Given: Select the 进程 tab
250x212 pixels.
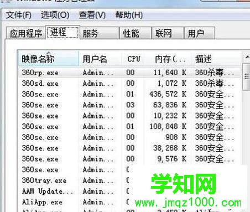Looking at the screenshot, I should point(62,32).
